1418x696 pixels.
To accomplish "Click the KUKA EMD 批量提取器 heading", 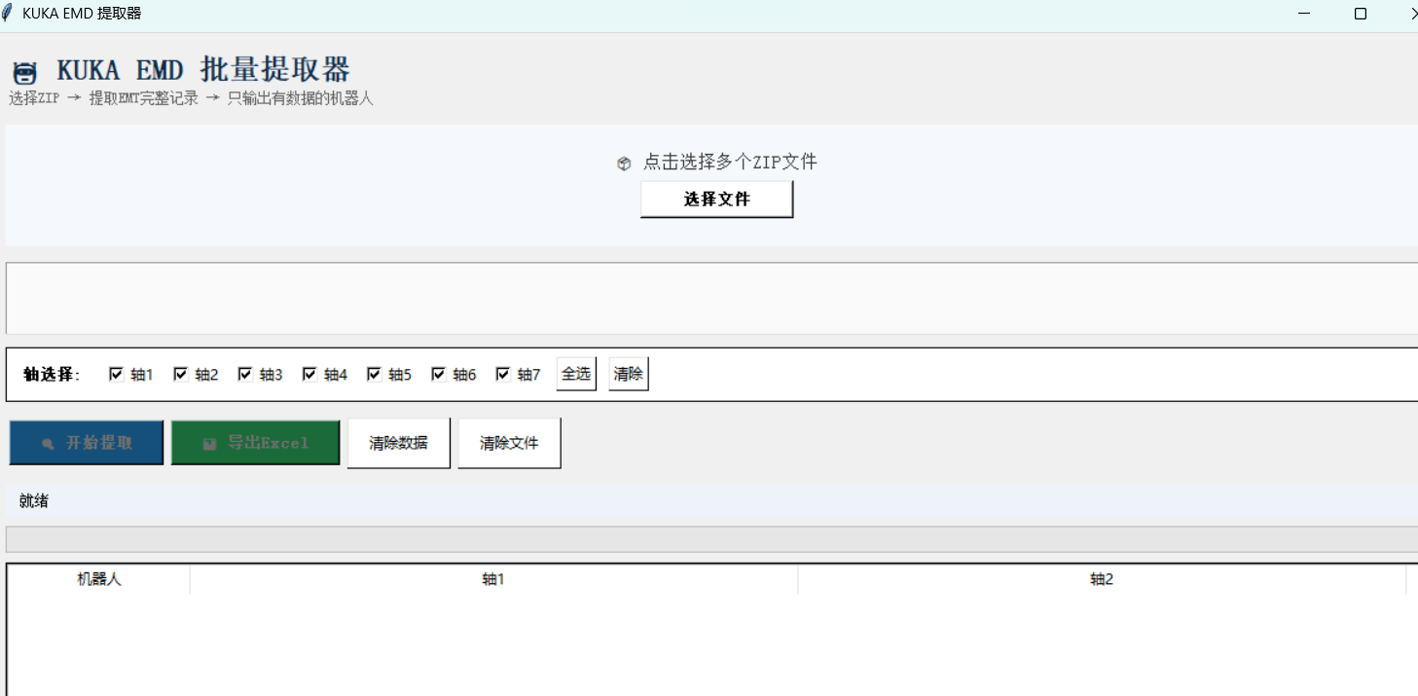I will [203, 70].
